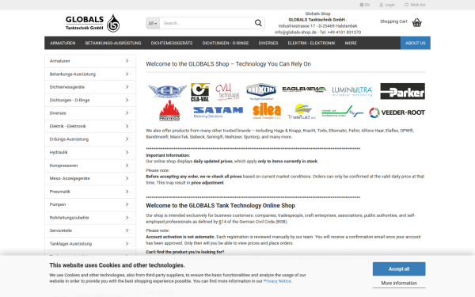Image resolution: width=475 pixels, height=297 pixels.
Task: Open the Eagleview brand logo
Action: coord(304,89)
